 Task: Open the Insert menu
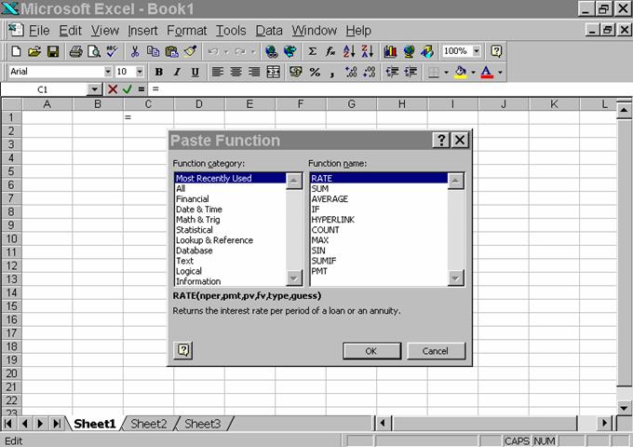142,31
